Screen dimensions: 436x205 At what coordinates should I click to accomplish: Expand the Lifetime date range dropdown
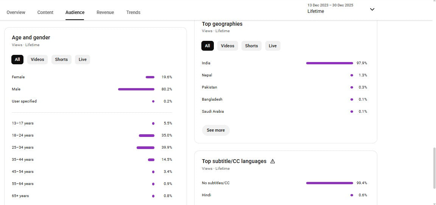pos(372,9)
